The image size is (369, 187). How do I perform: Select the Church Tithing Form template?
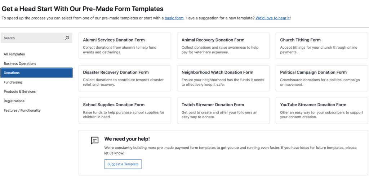322,46
